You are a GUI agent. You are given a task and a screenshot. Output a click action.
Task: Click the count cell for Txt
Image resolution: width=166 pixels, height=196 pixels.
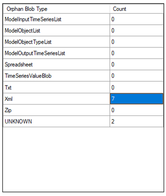pos(137,87)
